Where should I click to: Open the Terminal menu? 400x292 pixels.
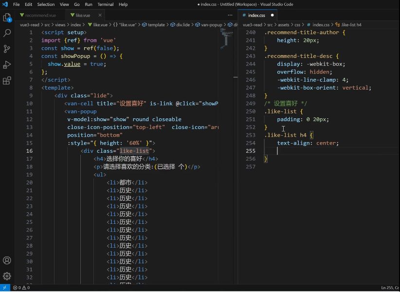tap(106, 4)
